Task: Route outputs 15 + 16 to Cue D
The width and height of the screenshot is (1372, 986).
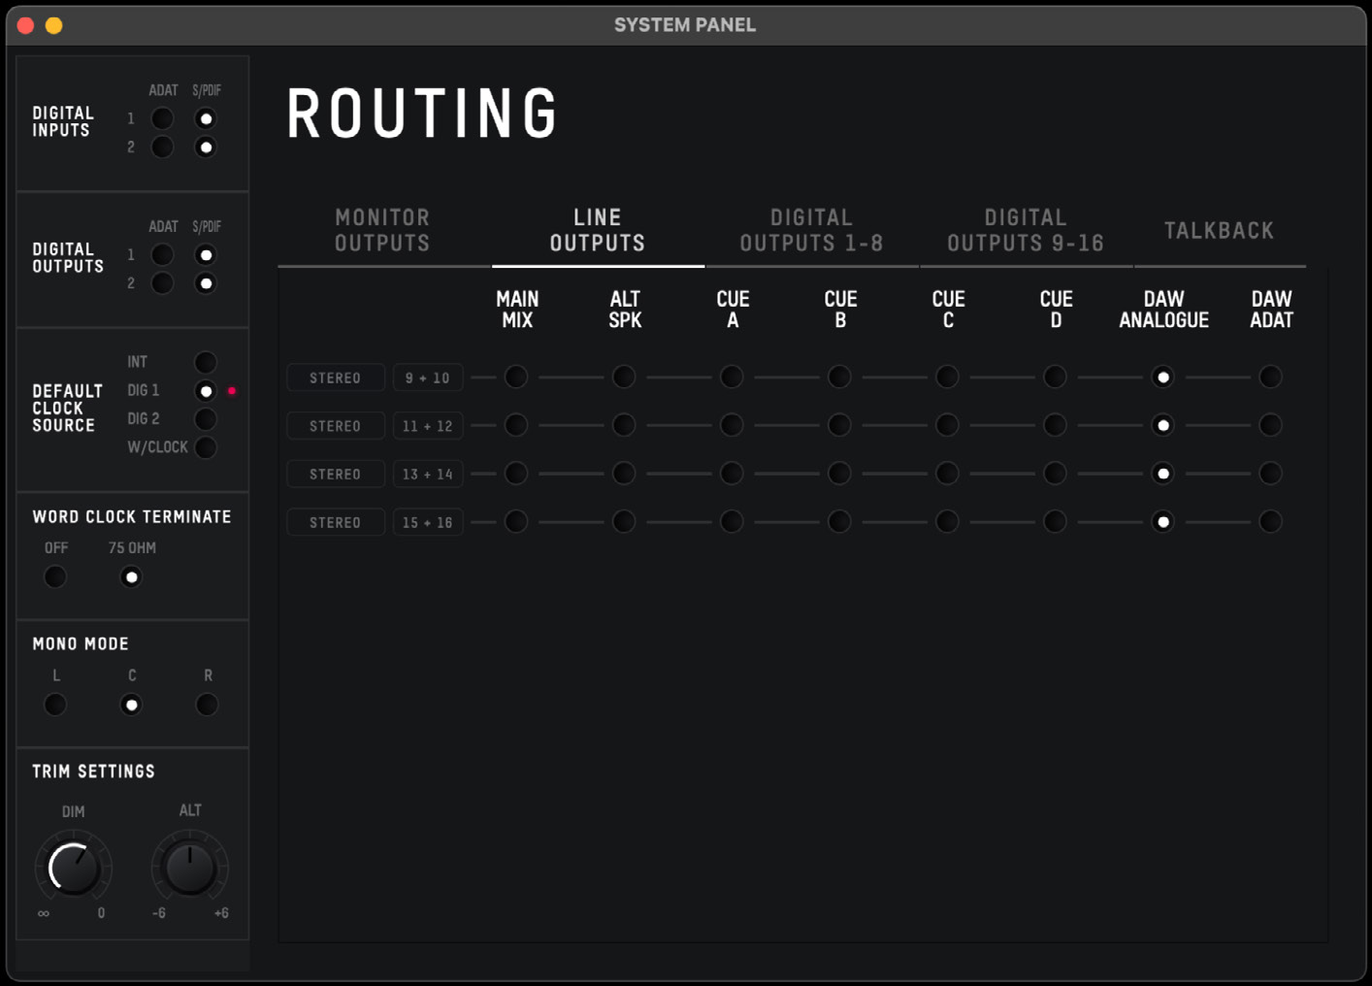Action: click(x=1055, y=522)
